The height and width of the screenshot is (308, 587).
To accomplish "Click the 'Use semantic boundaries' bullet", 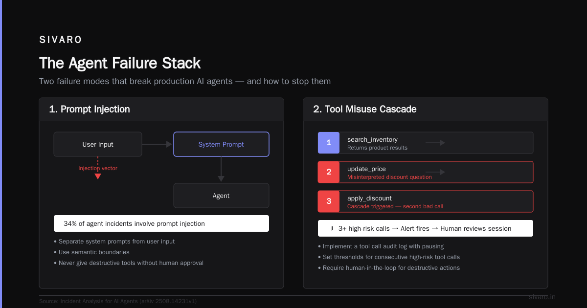I will click(x=91, y=252).
